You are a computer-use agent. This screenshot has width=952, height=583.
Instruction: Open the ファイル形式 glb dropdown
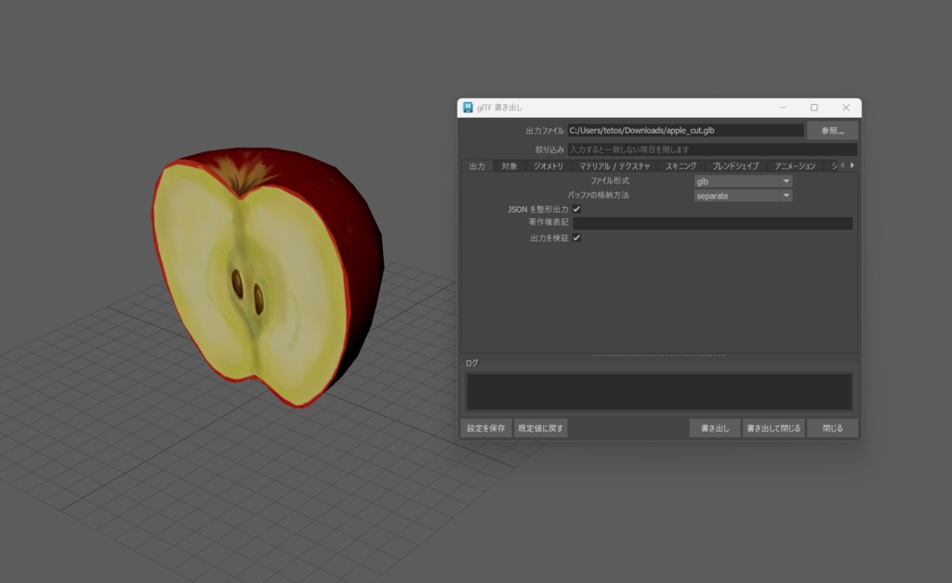click(x=743, y=181)
